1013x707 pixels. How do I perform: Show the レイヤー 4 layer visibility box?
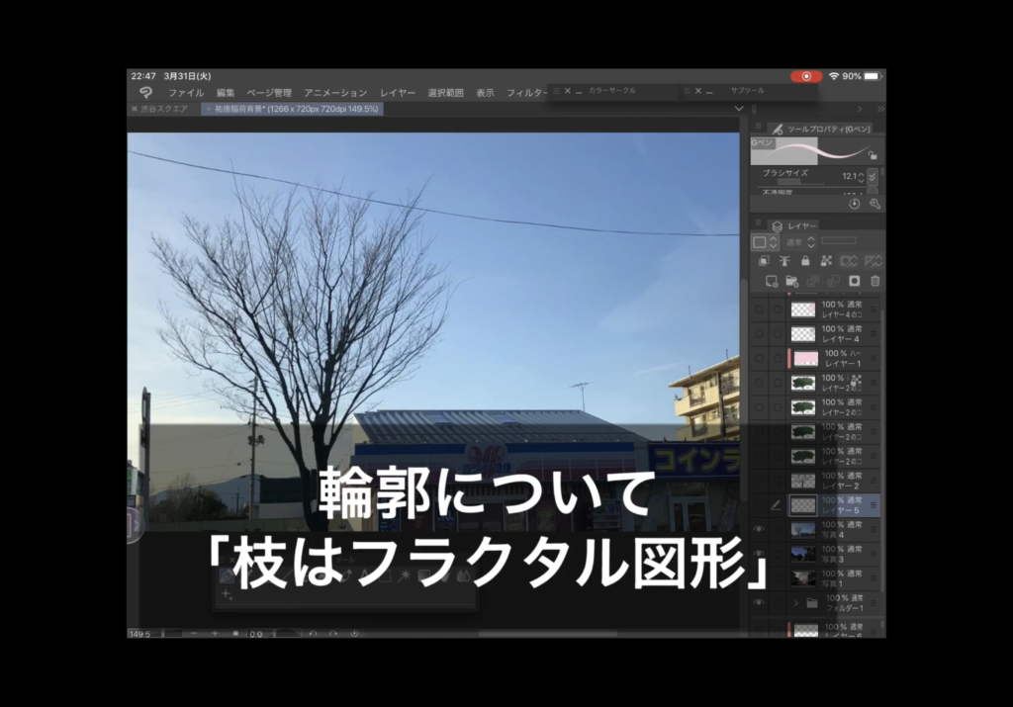click(x=759, y=334)
